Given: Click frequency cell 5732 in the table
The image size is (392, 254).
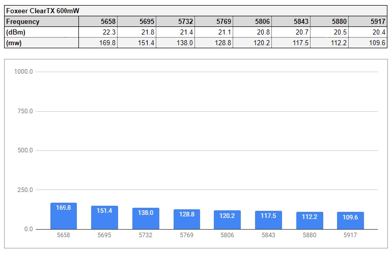Looking at the screenshot, I should tap(176, 21).
